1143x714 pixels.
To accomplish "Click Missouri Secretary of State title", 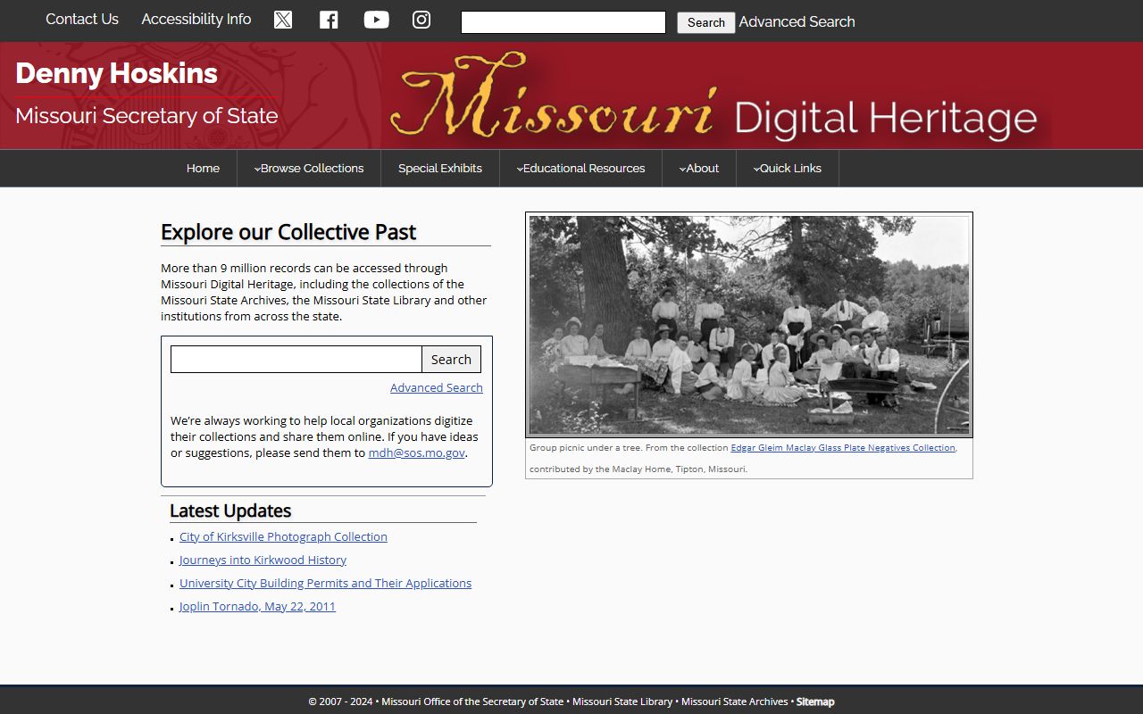I will 146,116.
